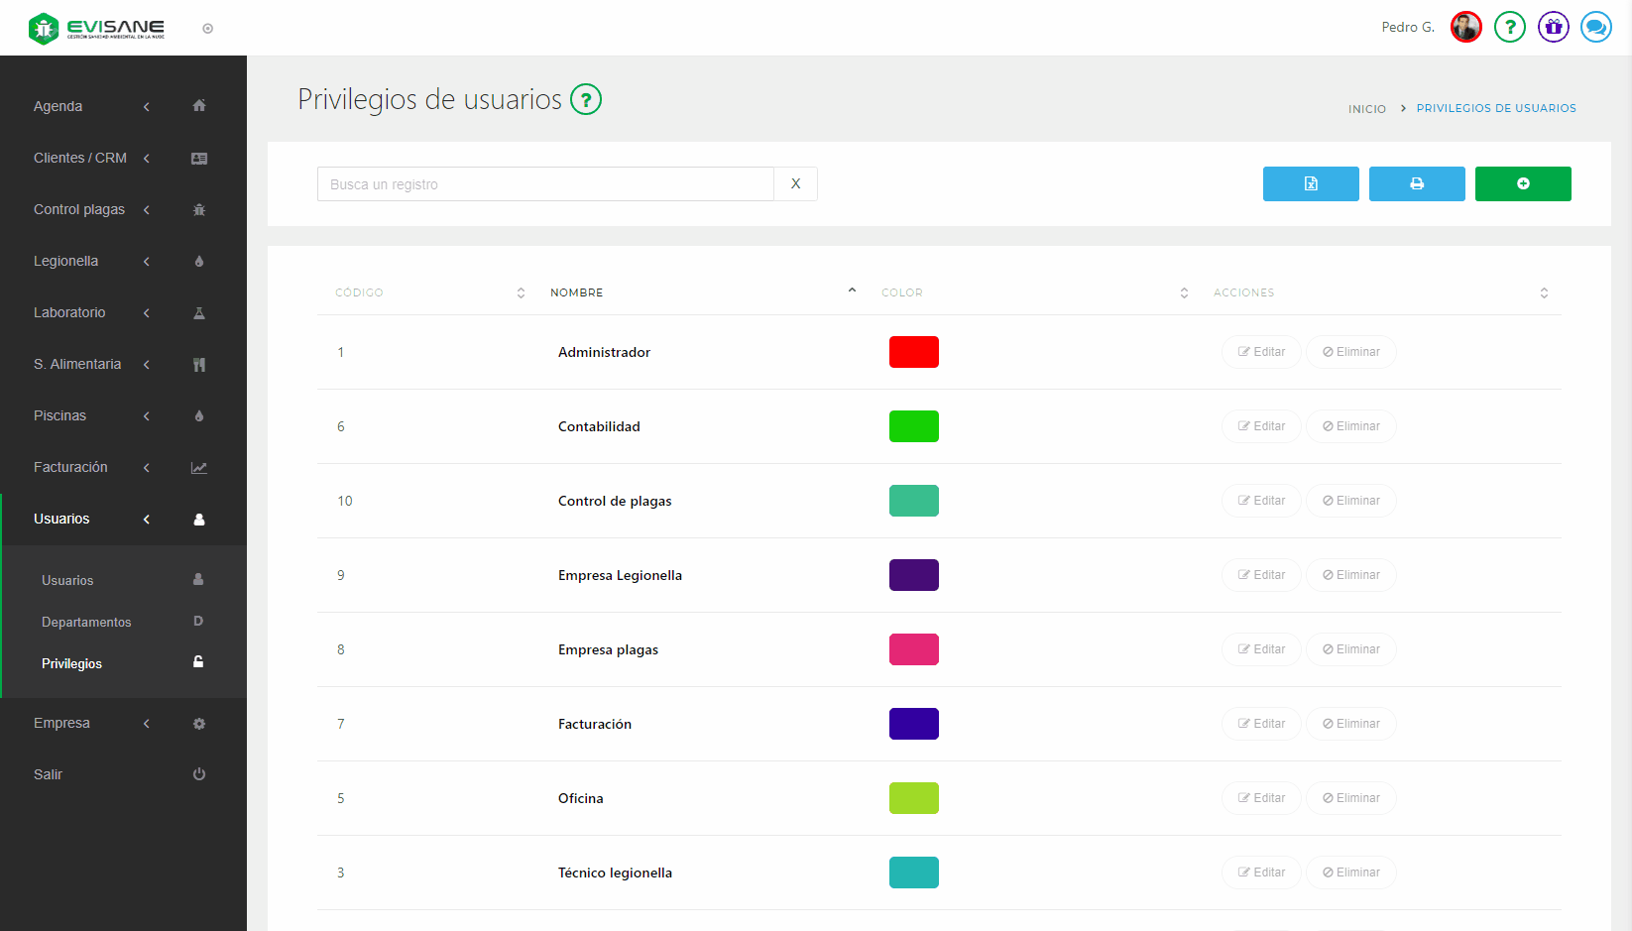Screen dimensions: 1632x931
Task: Eliminate the Contabilidad privilege
Action: point(1350,426)
